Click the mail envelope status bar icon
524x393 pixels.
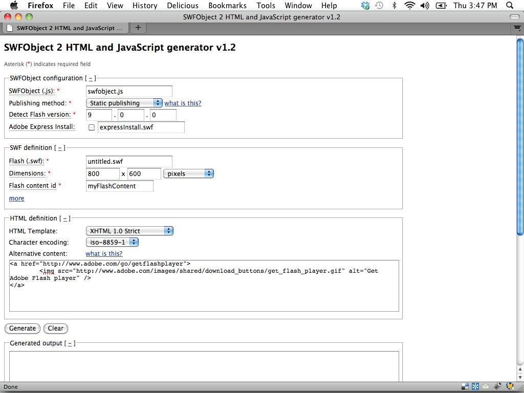[x=485, y=387]
